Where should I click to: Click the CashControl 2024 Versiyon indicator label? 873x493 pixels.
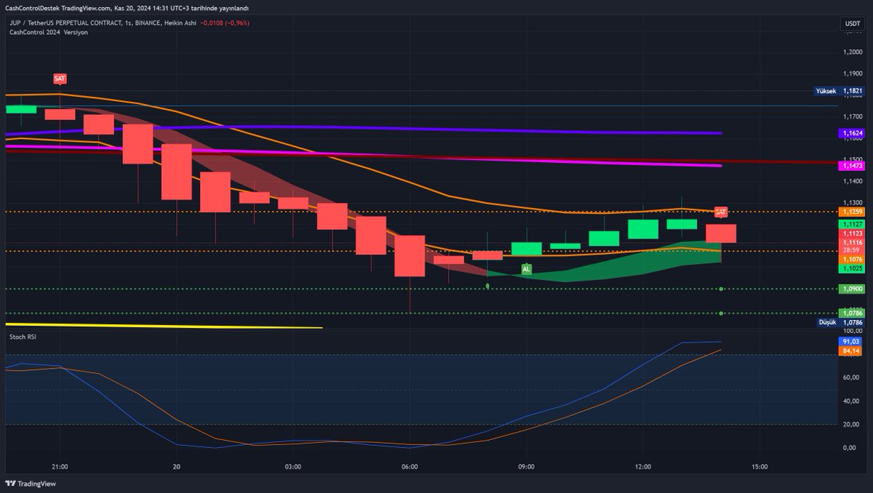(x=49, y=33)
